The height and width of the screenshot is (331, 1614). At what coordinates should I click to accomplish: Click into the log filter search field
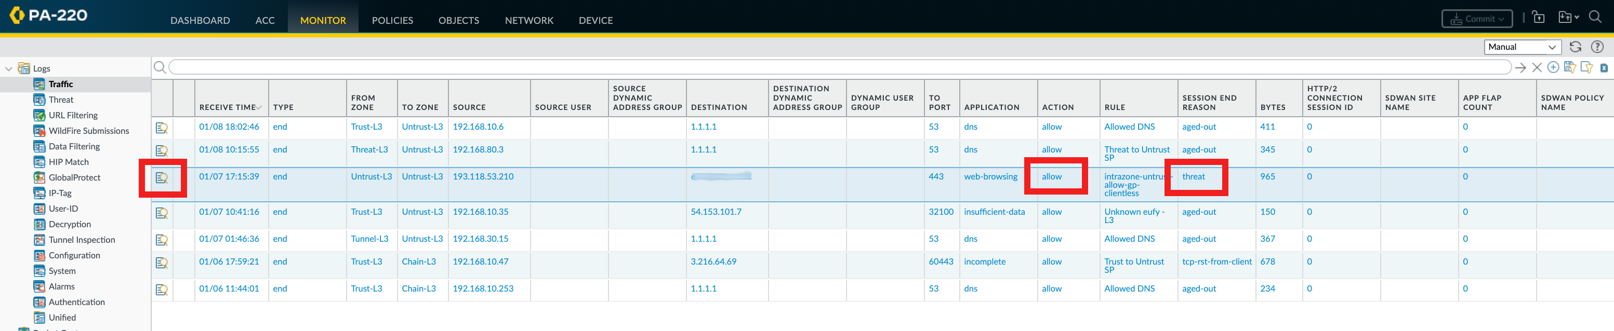(840, 67)
